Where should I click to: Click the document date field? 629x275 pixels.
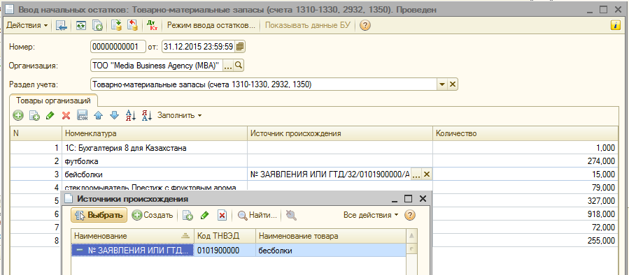(x=198, y=47)
